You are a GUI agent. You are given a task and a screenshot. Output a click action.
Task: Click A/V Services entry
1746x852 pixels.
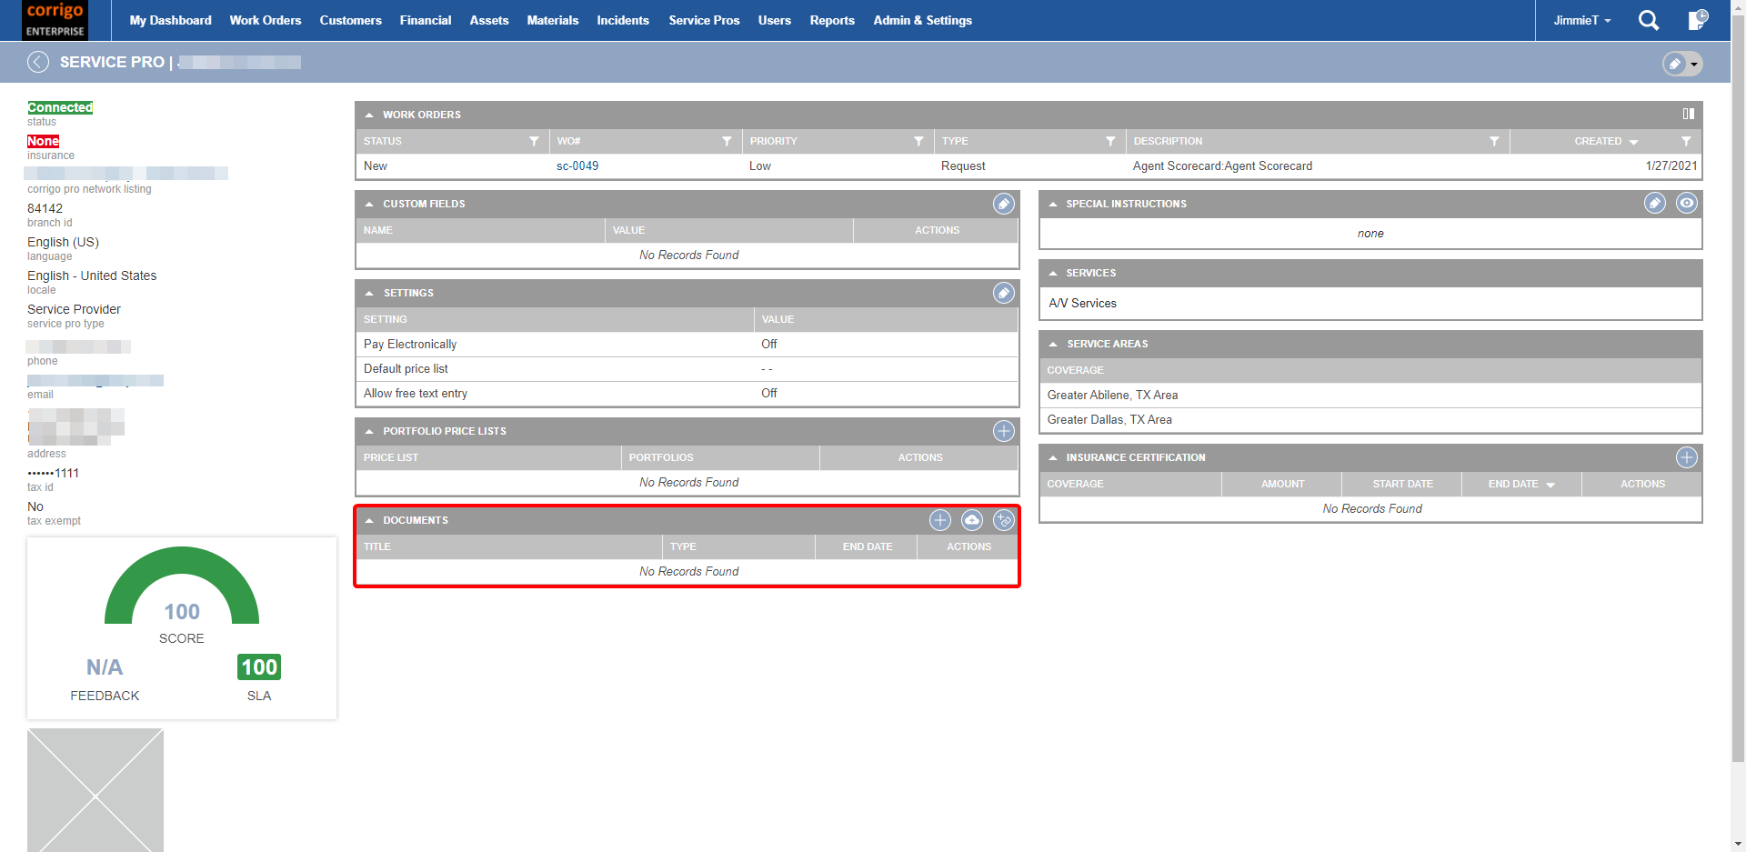click(x=1082, y=303)
